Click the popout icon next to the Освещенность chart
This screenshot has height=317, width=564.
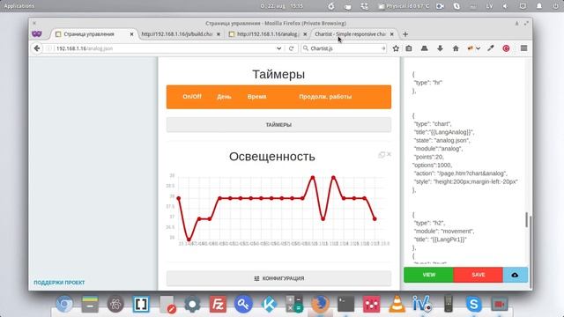(x=382, y=155)
